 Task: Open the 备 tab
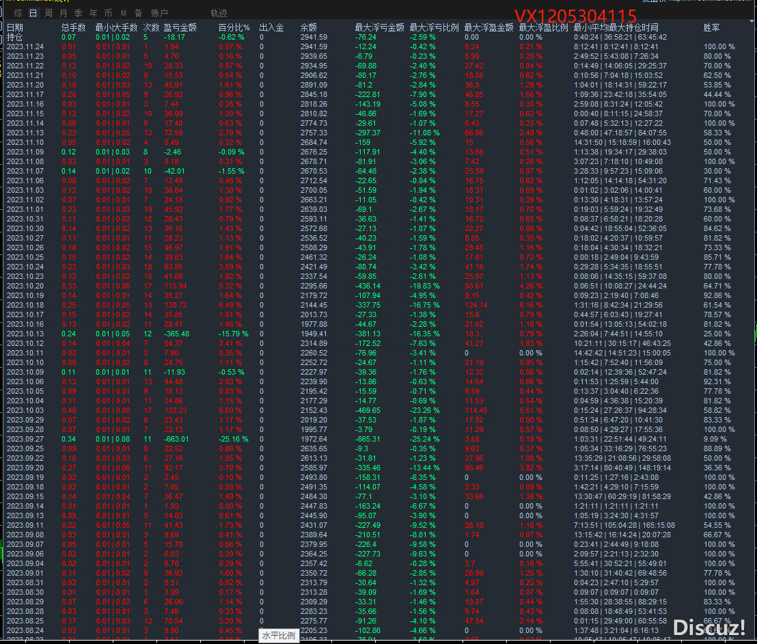coord(138,13)
